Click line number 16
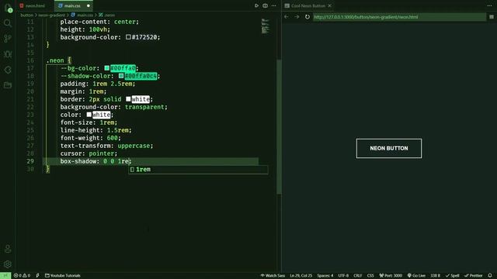The height and width of the screenshot is (279, 497). (x=30, y=60)
